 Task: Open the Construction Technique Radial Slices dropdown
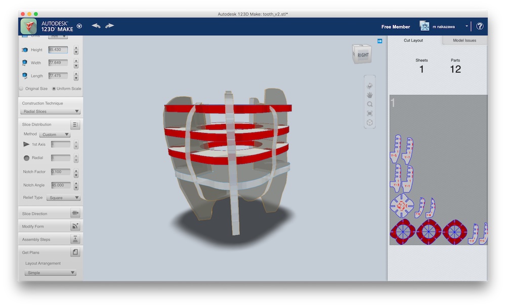50,111
